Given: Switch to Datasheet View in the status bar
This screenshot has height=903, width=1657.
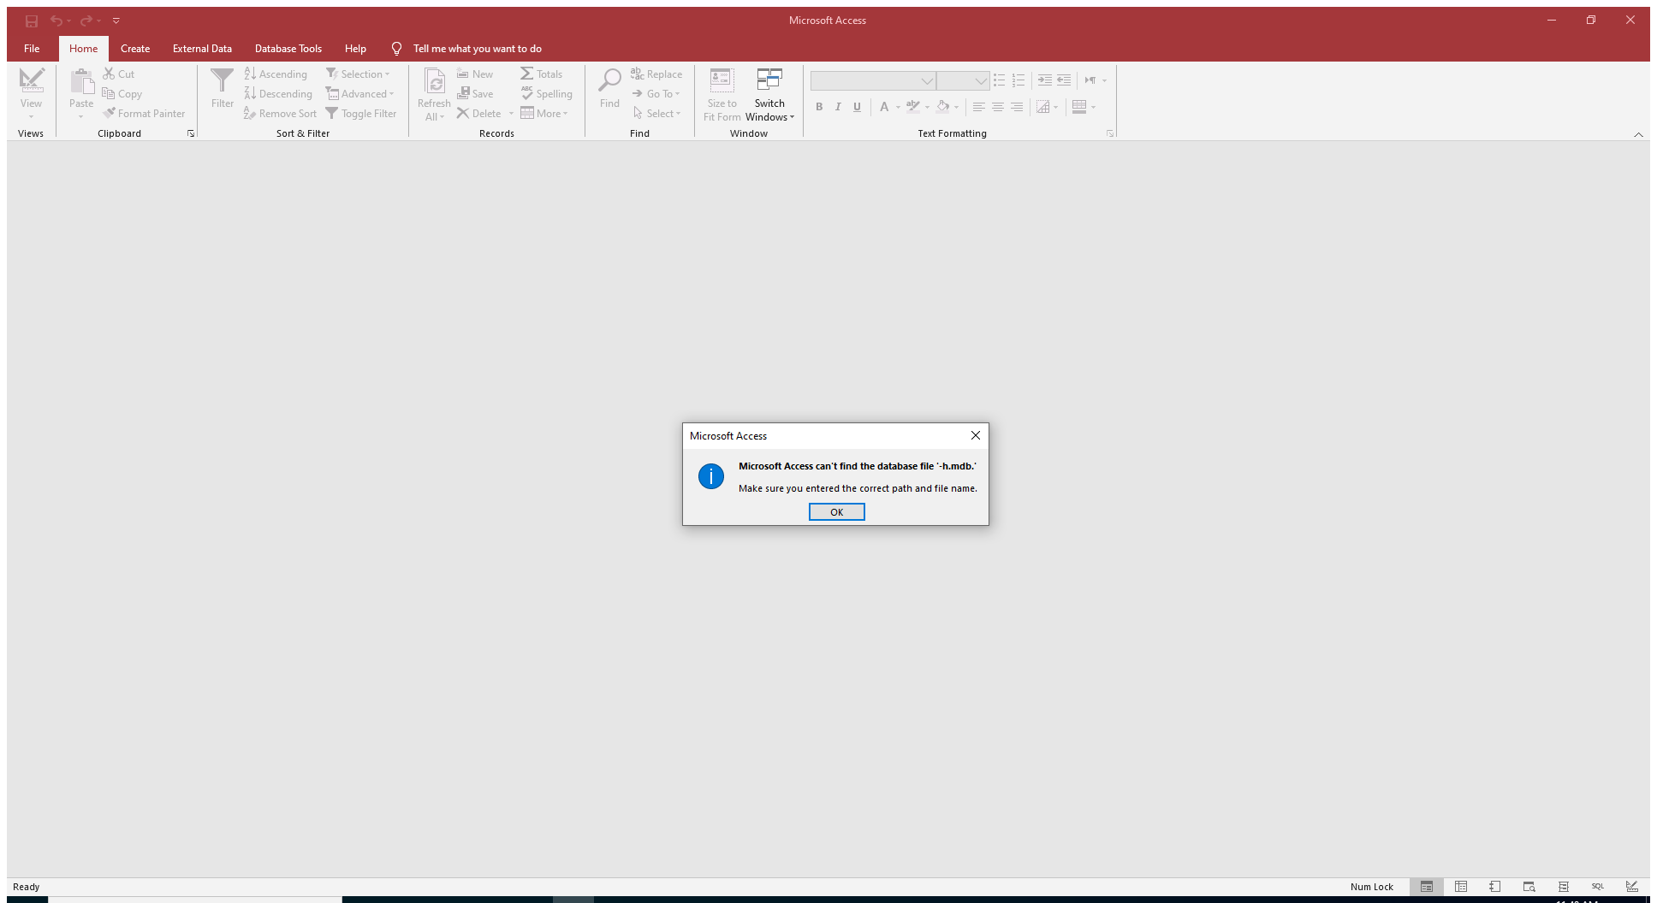Looking at the screenshot, I should pos(1461,887).
